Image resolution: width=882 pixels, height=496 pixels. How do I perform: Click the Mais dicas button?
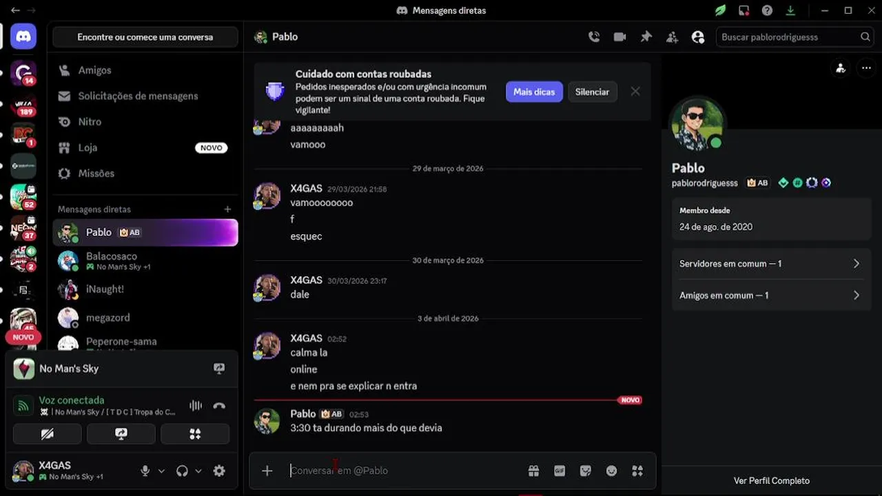[x=534, y=92]
